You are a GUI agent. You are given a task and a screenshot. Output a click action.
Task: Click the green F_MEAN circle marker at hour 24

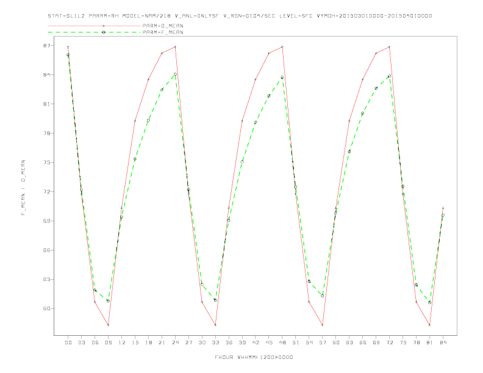pos(175,74)
